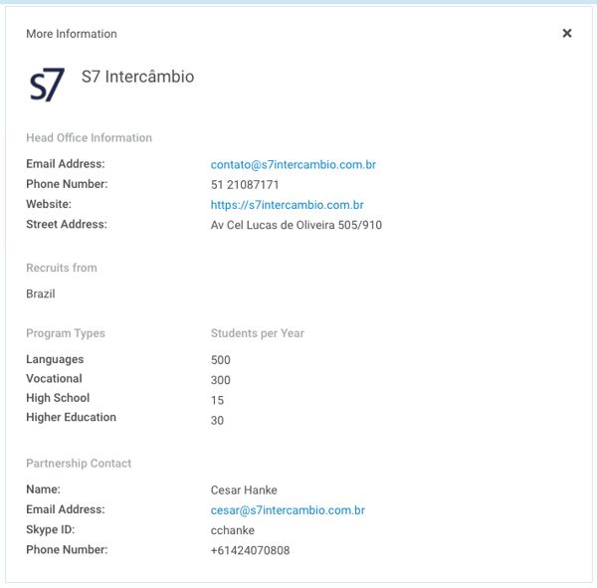Screen dimensions: 597x588
Task: Close the More Information dialog
Action: [567, 33]
